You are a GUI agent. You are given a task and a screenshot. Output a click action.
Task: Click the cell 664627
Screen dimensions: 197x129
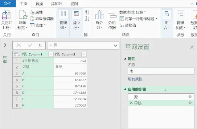pyautogui.click(x=71, y=80)
